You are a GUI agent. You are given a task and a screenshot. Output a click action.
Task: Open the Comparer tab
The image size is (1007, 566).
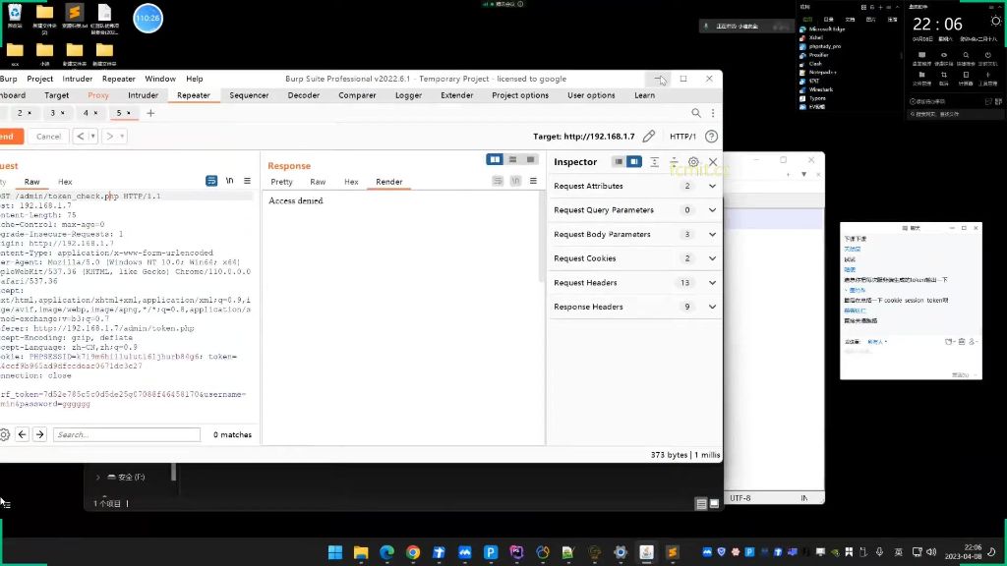click(x=357, y=95)
